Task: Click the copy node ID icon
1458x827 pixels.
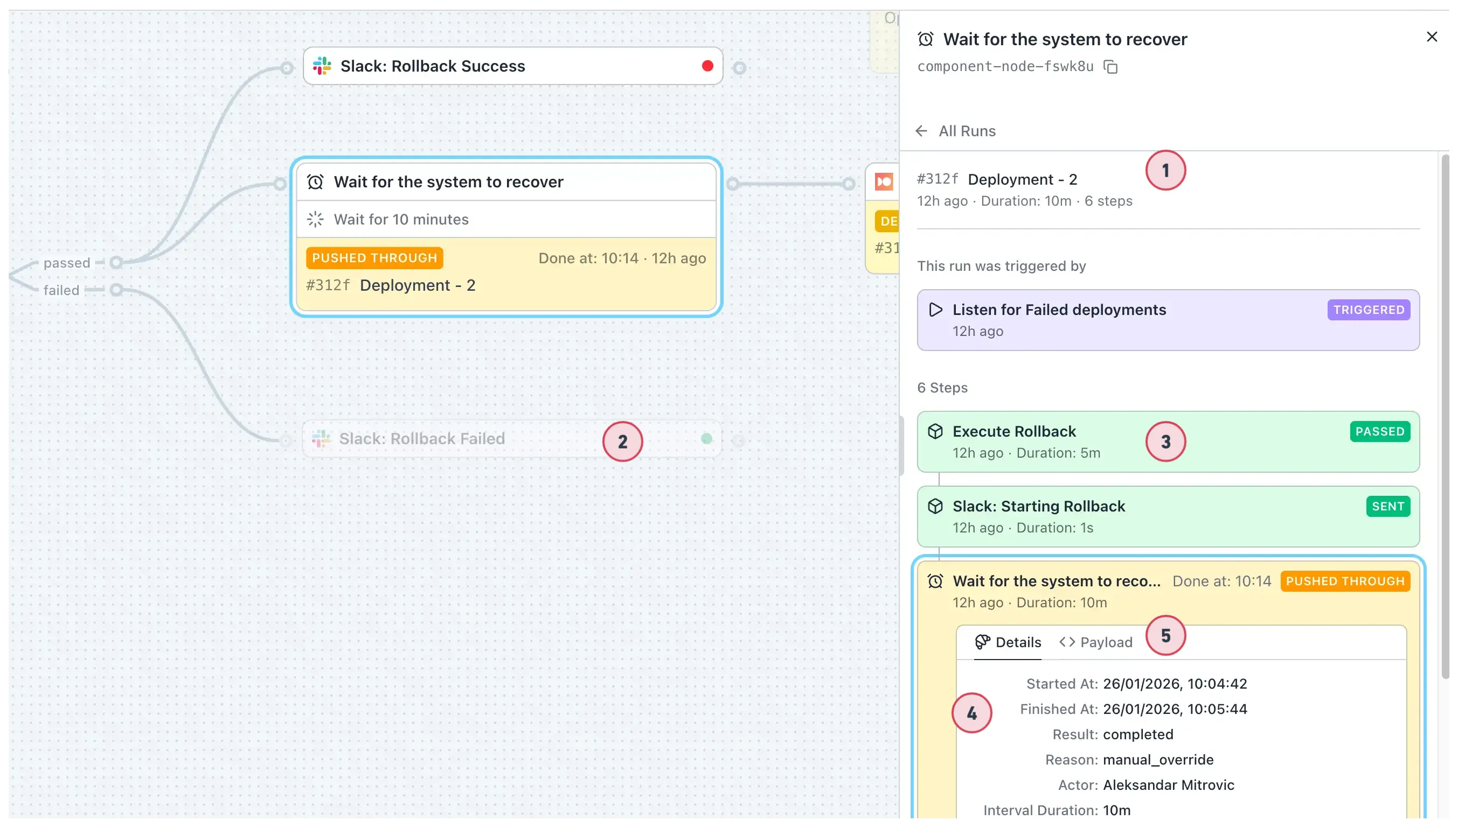Action: 1110,67
